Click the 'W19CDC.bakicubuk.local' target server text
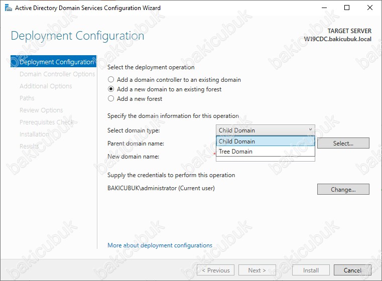382x281 pixels. [338, 39]
